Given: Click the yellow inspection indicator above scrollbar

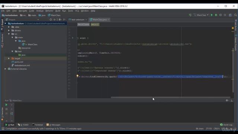Looking at the screenshot, I should pyautogui.click(x=233, y=28).
